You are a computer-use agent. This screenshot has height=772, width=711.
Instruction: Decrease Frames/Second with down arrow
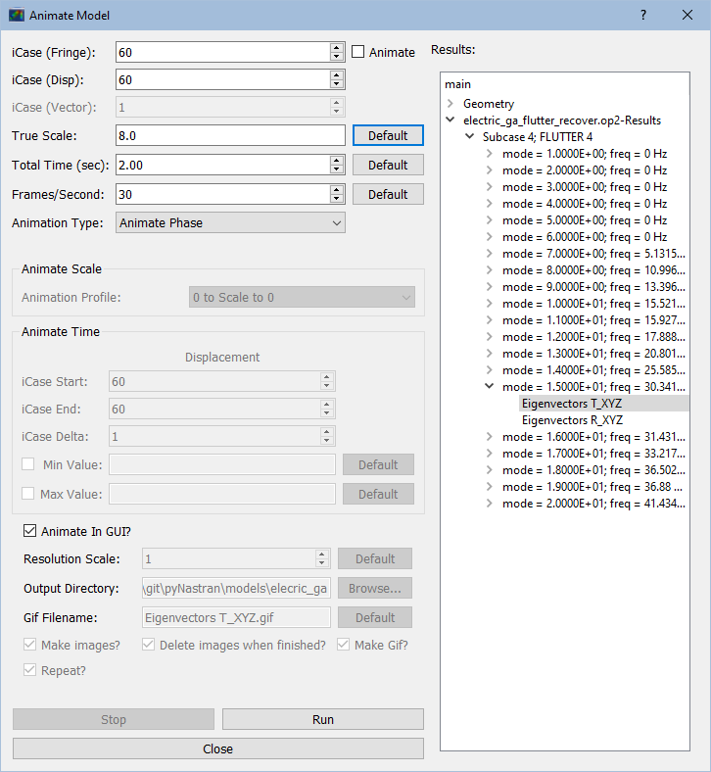[337, 199]
